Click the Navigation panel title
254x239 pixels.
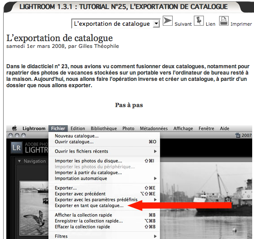(x=35, y=161)
